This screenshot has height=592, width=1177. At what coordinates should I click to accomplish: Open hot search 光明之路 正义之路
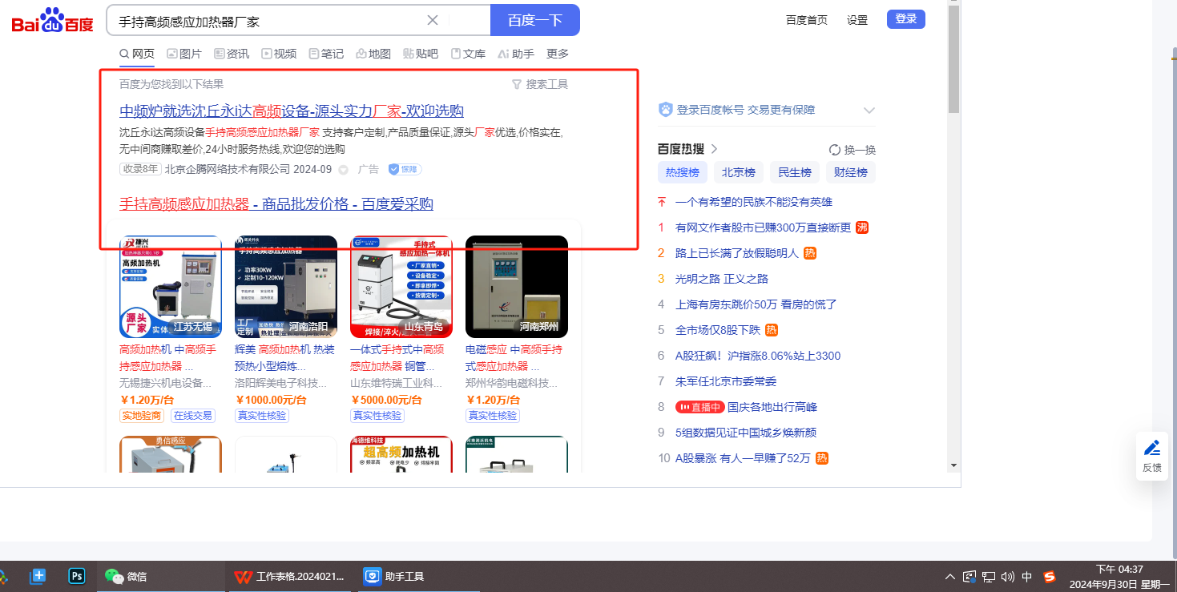click(x=722, y=279)
